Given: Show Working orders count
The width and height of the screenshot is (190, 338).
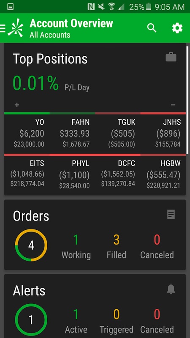Looking at the screenshot, I should point(76,246).
